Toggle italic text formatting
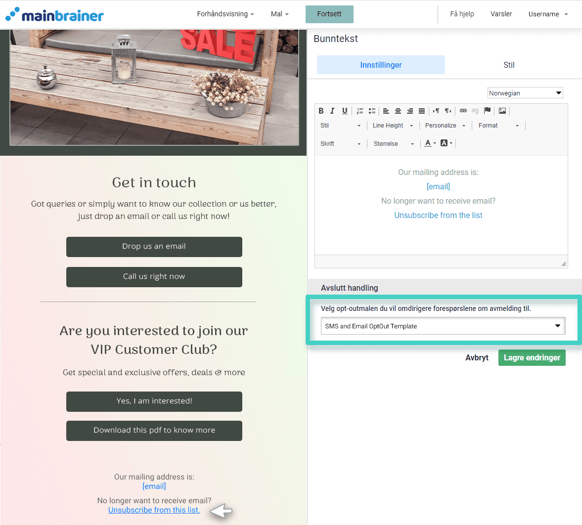Image resolution: width=582 pixels, height=525 pixels. (332, 111)
